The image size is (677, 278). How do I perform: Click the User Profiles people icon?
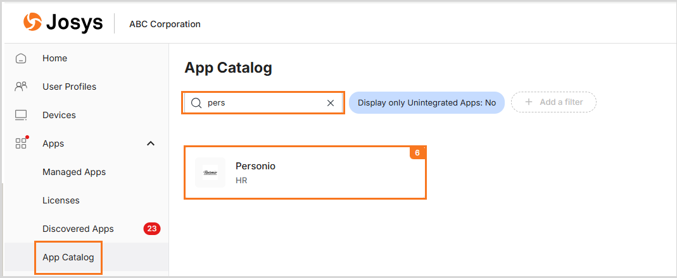point(21,87)
